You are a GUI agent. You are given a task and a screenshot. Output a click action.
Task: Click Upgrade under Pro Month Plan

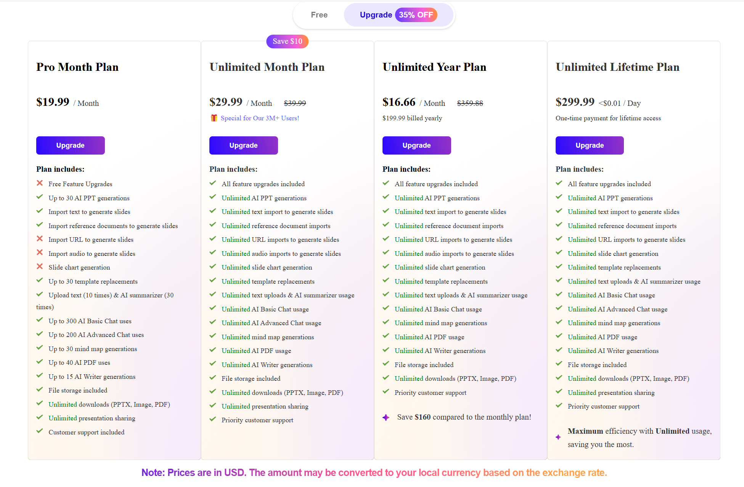(70, 145)
